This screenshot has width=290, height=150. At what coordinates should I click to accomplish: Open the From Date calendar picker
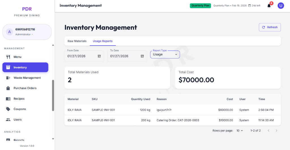click(x=99, y=56)
